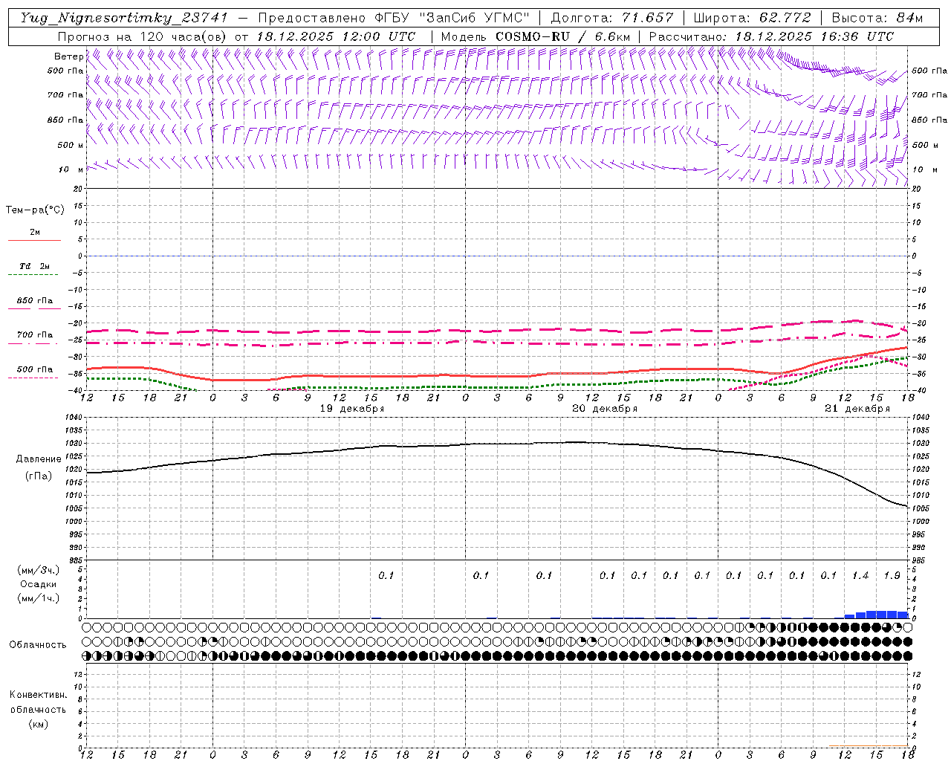Screen dimensions: 951x761
Task: Click the line sample under the '2м' legend
Action: 35,241
